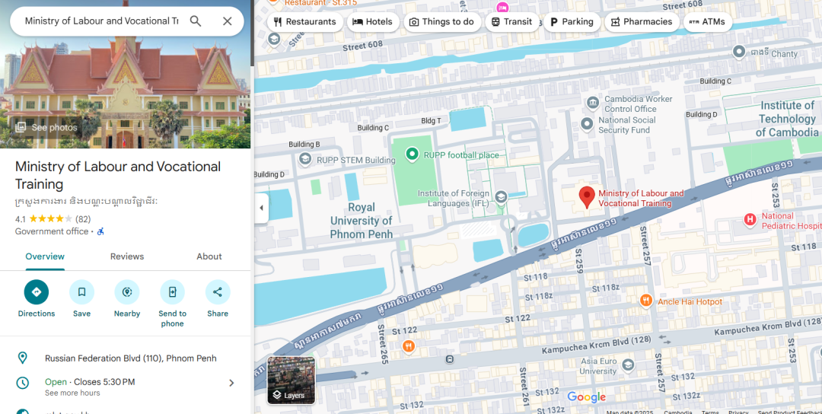The image size is (822, 414).
Task: Click the clock icon beside hours
Action: (x=23, y=383)
